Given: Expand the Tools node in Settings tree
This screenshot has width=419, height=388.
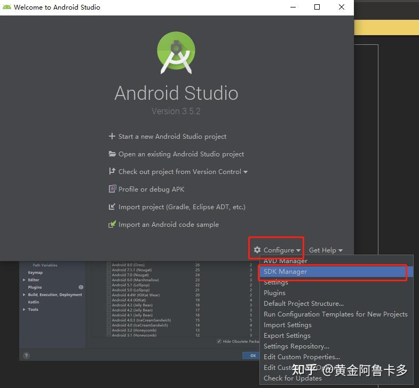Looking at the screenshot, I should click(x=24, y=309).
